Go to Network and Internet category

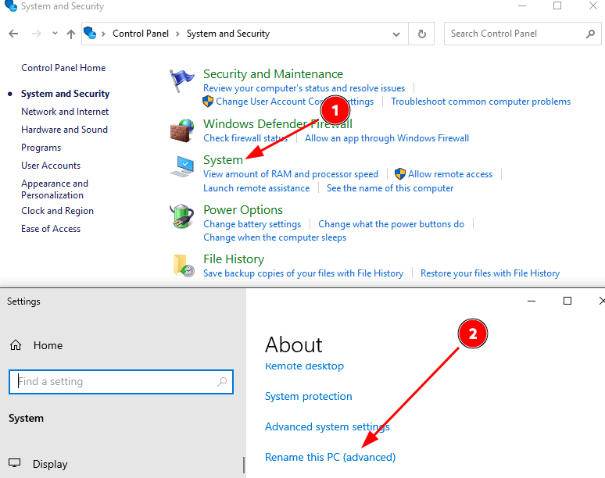click(x=65, y=112)
